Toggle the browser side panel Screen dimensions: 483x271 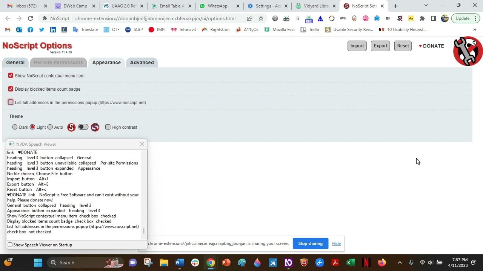click(433, 18)
